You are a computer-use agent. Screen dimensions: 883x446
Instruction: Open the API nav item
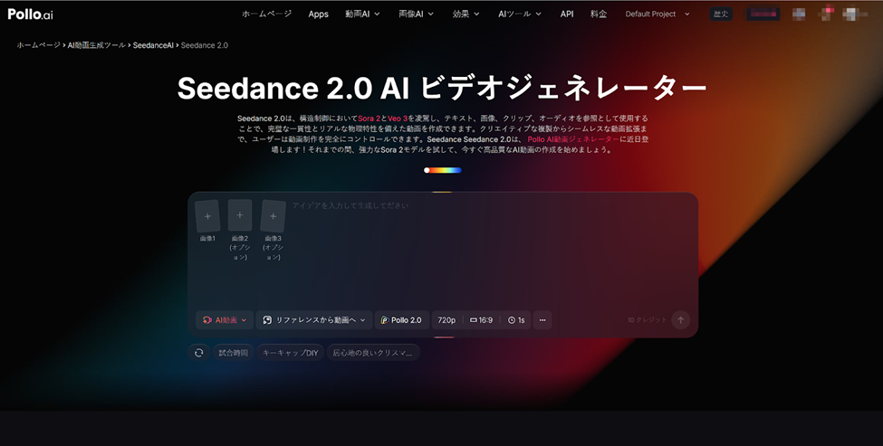pos(567,14)
